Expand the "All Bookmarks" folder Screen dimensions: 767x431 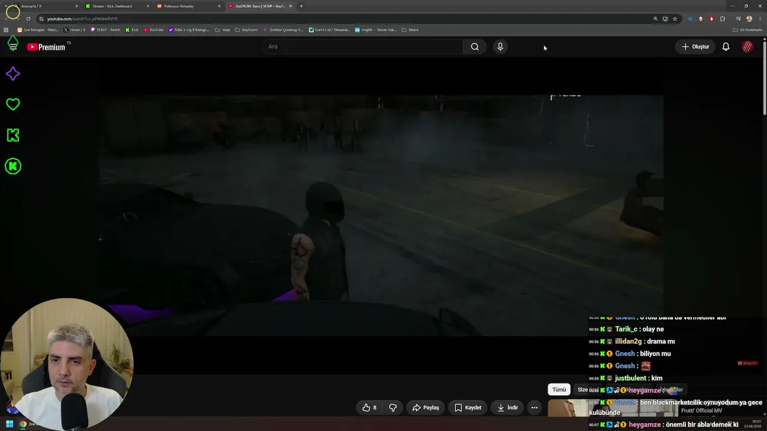747,30
